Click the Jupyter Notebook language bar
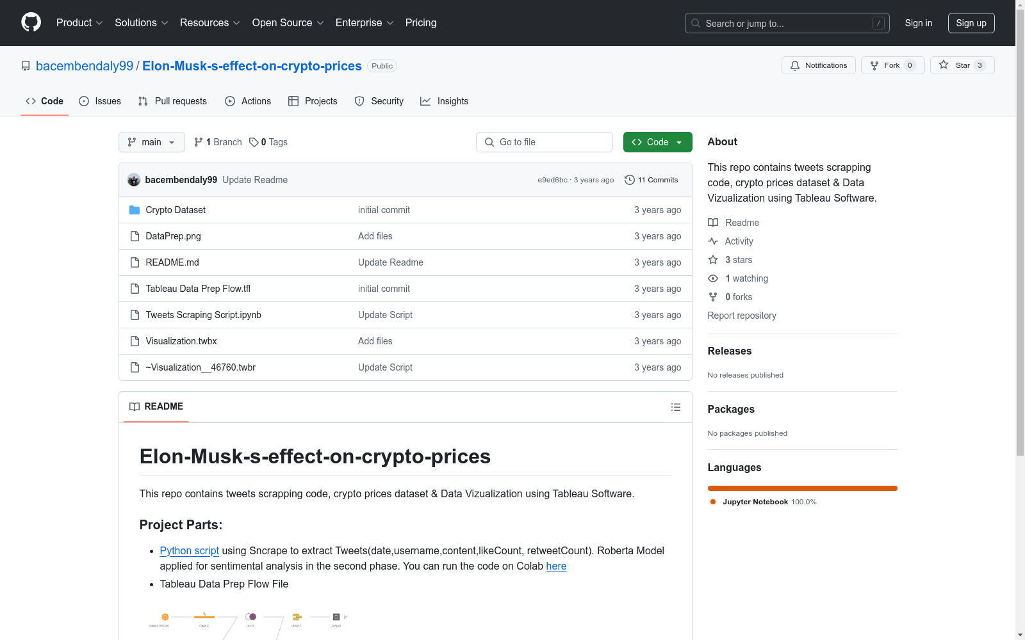The width and height of the screenshot is (1025, 640). (803, 488)
